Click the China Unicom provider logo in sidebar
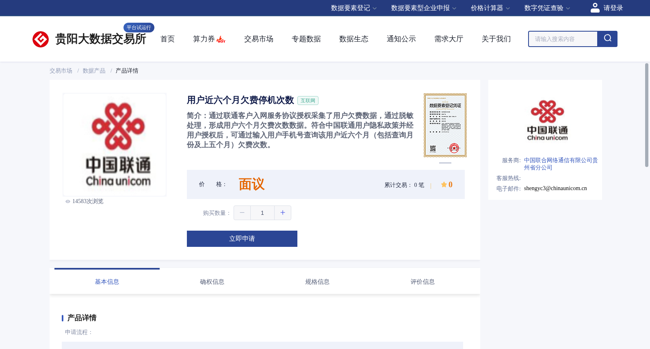This screenshot has width=650, height=349. click(x=547, y=120)
